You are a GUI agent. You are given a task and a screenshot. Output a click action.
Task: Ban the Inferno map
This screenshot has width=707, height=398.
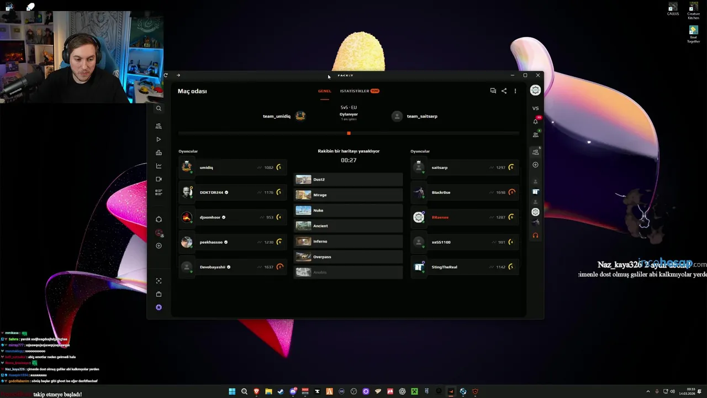tap(349, 242)
